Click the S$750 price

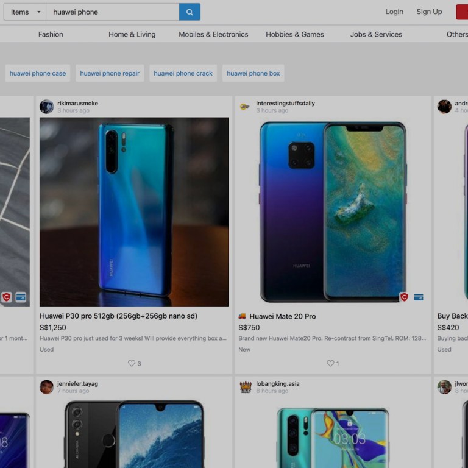pyautogui.click(x=249, y=328)
